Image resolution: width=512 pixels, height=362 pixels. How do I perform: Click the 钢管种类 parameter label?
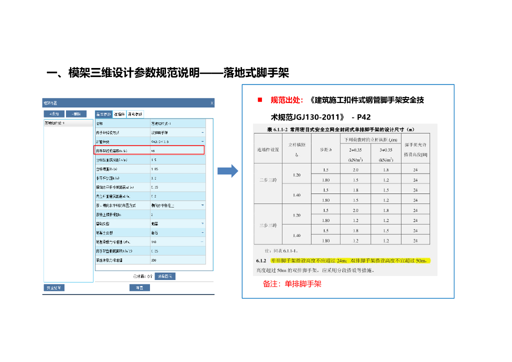(x=102, y=142)
